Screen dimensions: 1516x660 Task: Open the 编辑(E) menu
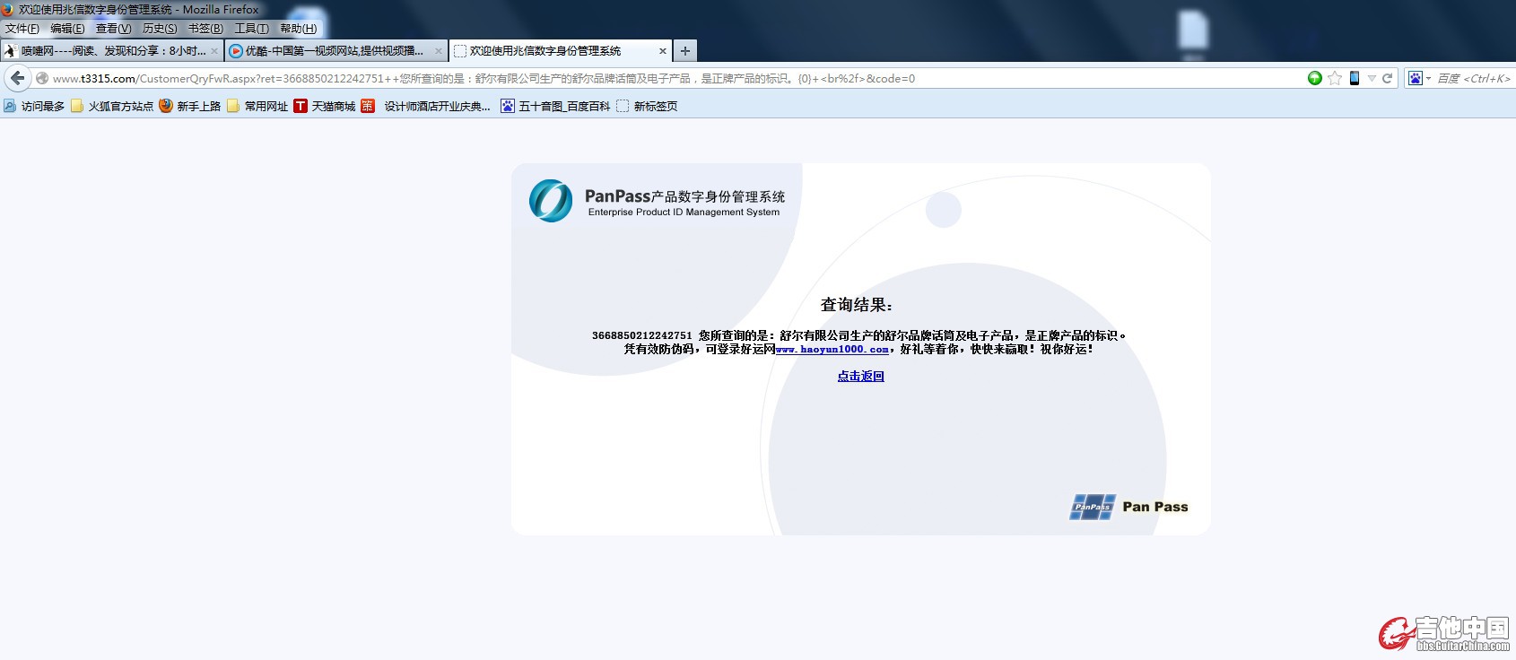[67, 29]
